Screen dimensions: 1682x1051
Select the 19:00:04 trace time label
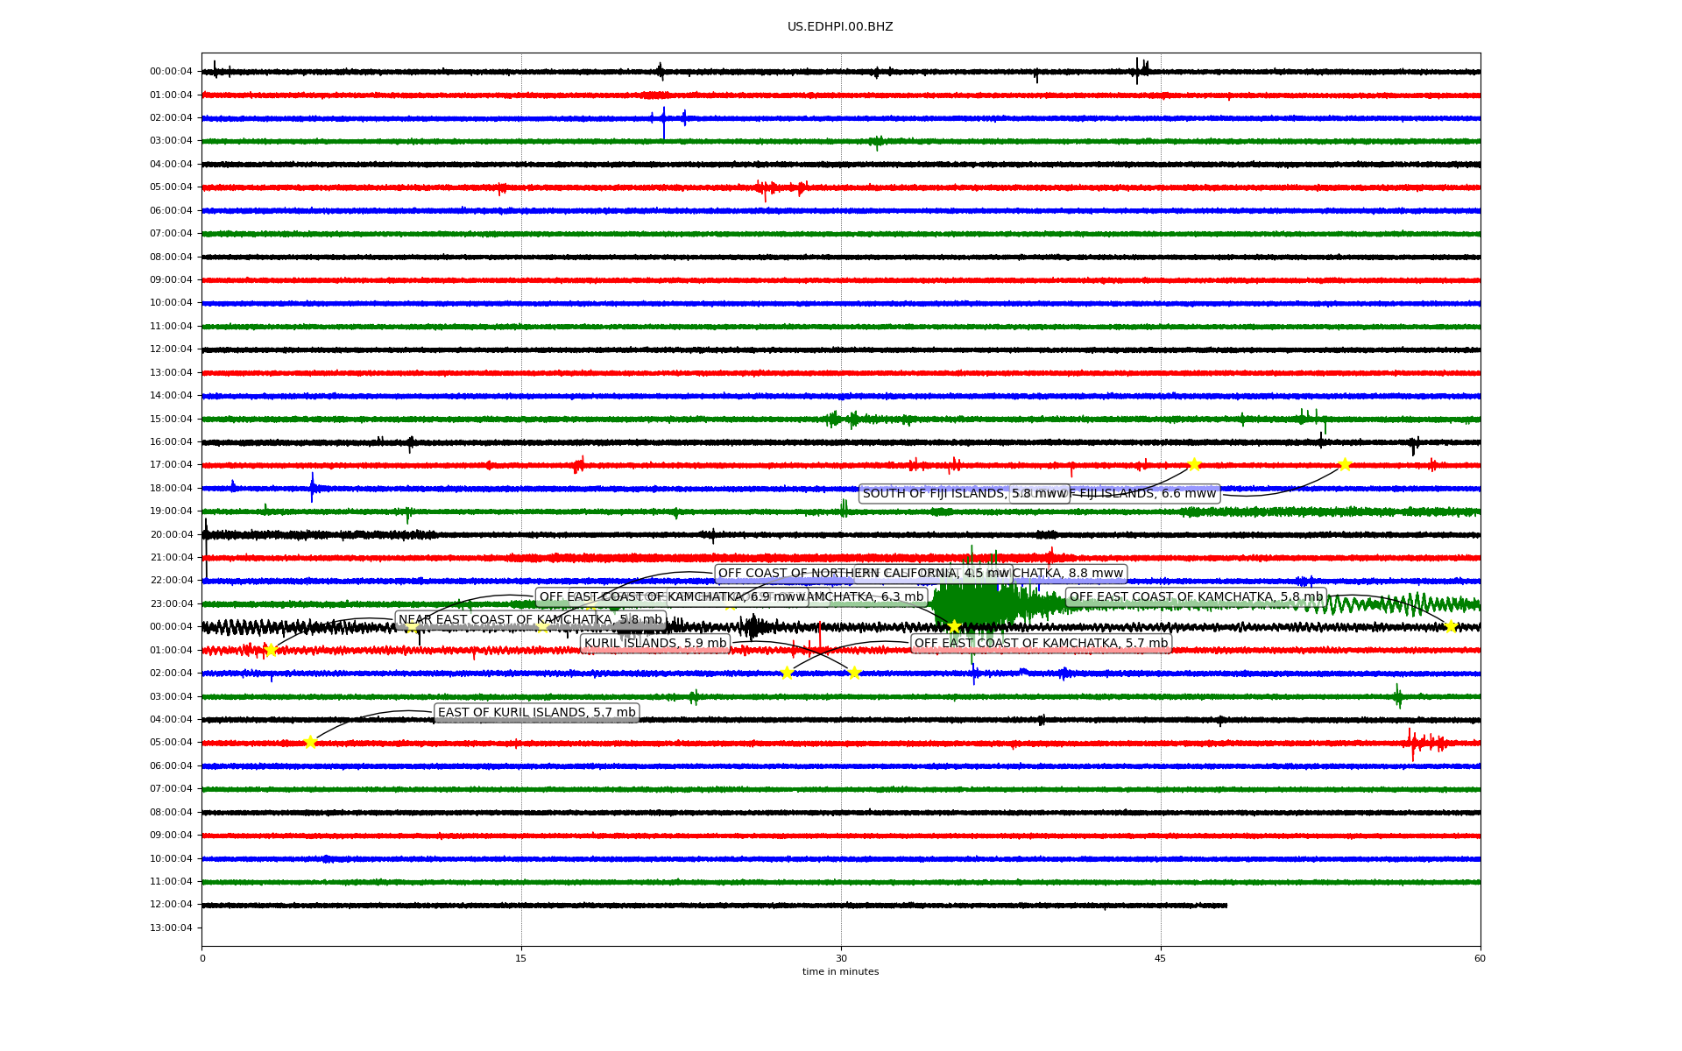171,511
